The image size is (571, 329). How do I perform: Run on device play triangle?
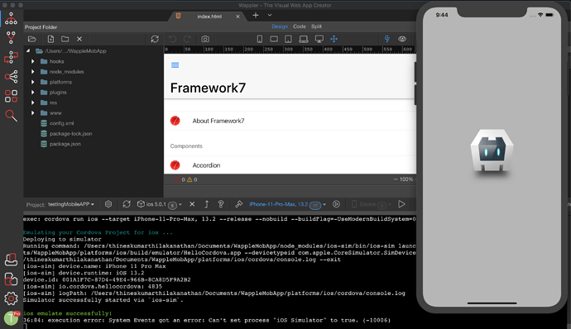tap(401, 204)
